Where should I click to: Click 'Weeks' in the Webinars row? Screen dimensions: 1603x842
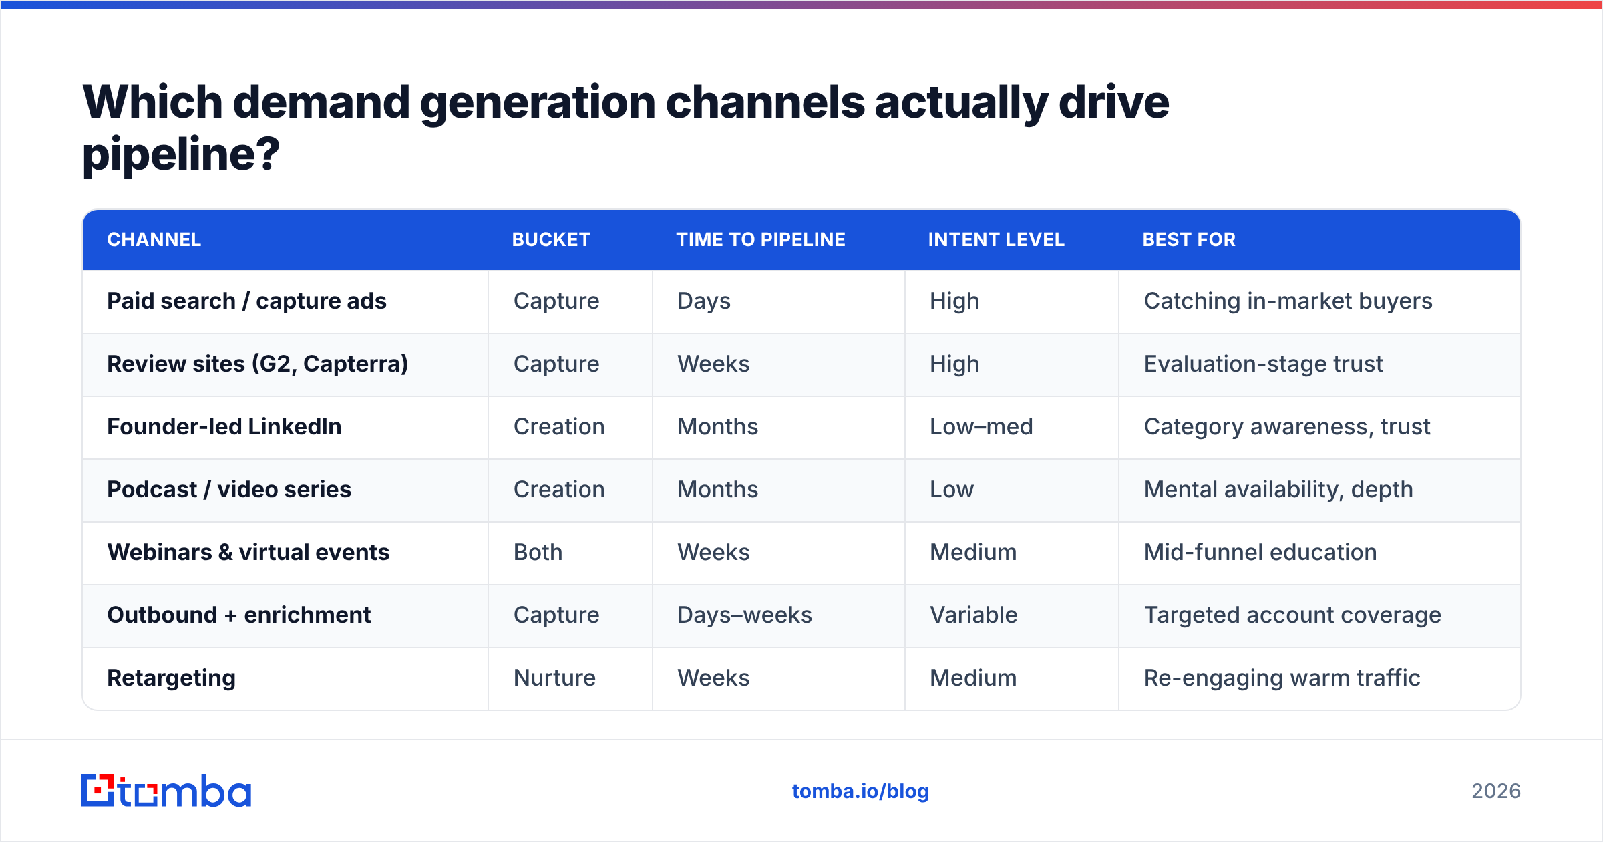coord(714,552)
